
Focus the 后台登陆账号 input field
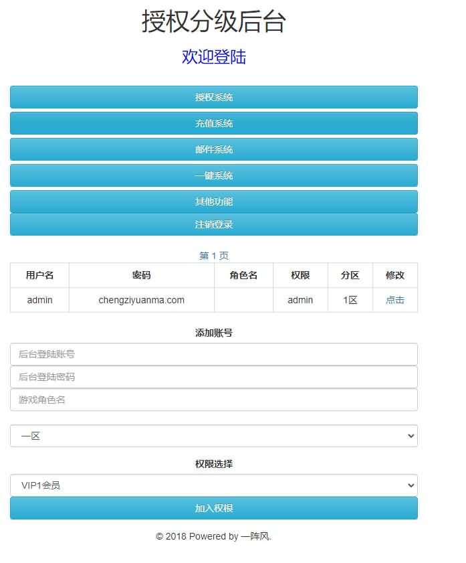pyautogui.click(x=214, y=354)
